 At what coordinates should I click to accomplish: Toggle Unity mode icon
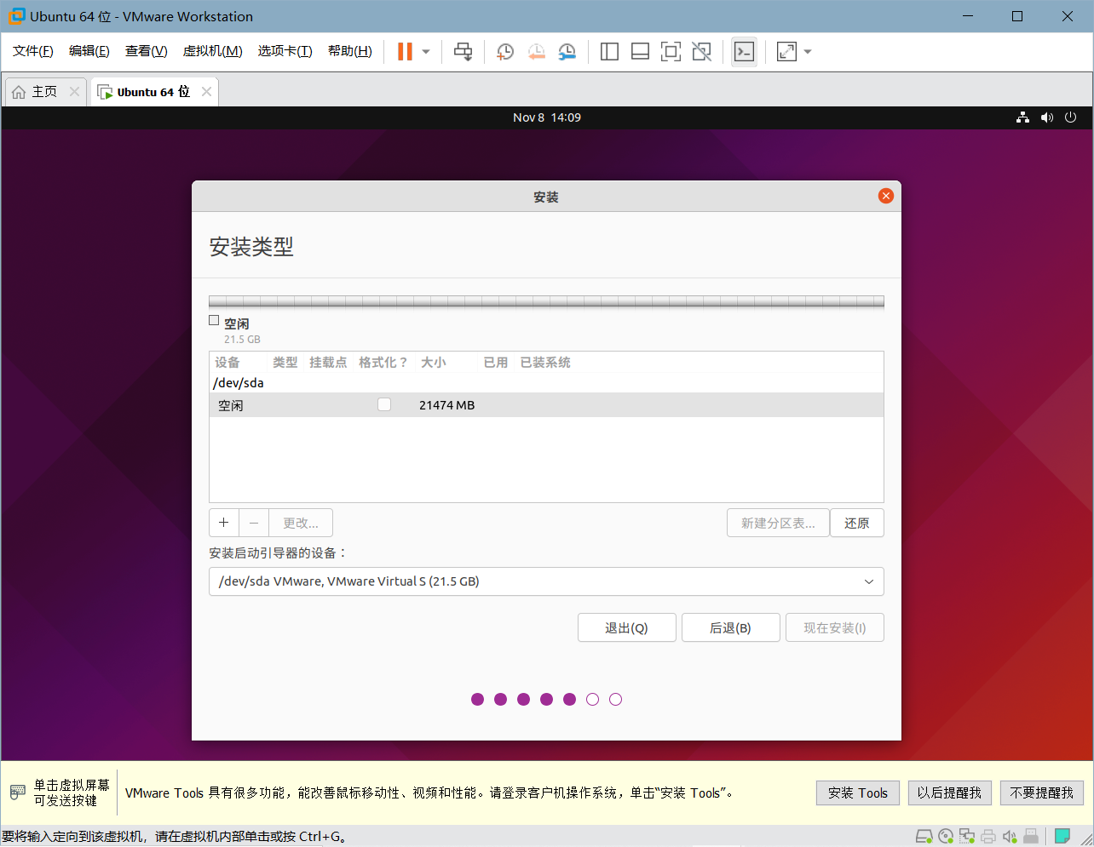tap(701, 52)
